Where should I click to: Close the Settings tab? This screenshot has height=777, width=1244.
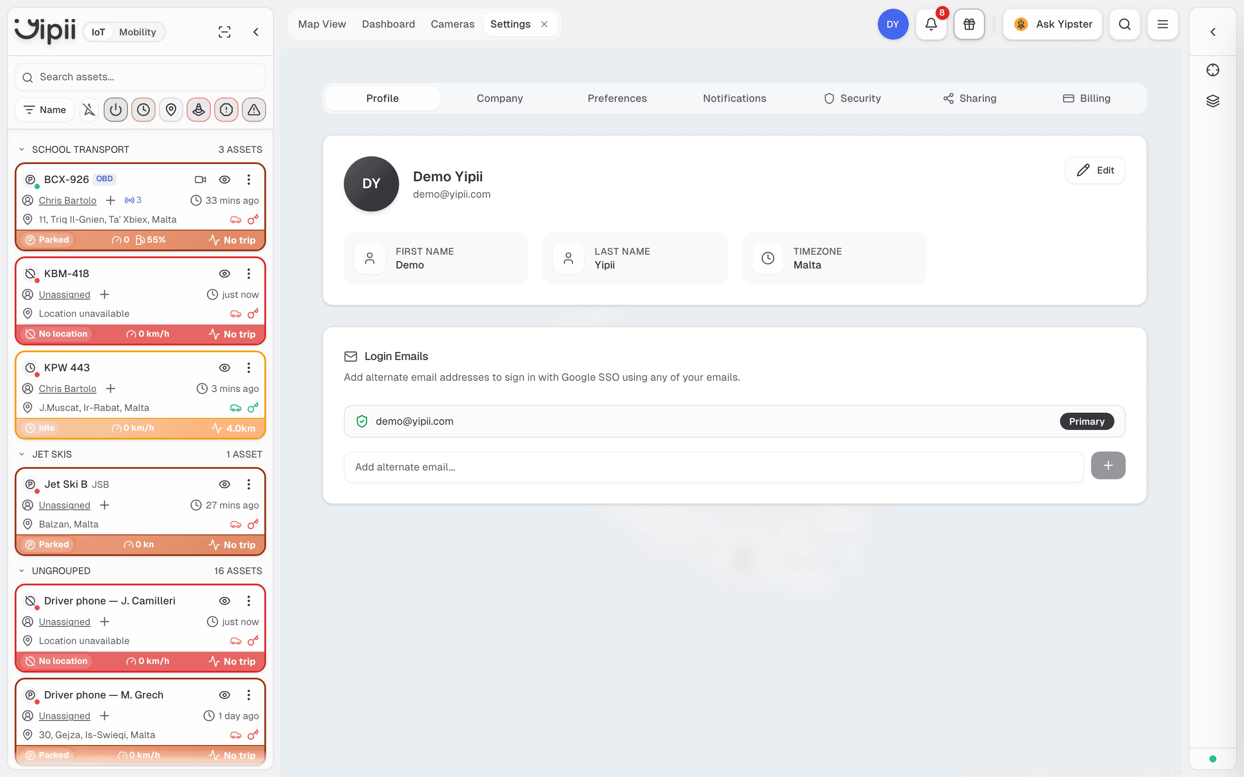544,24
